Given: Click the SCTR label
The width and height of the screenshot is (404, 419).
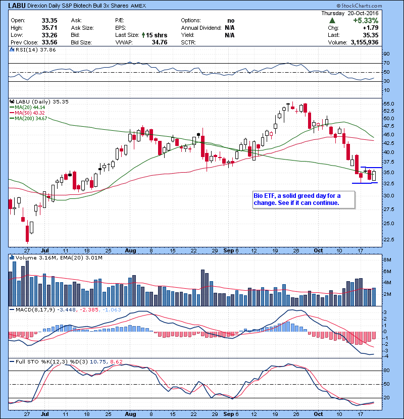Looking at the screenshot, I should click(188, 42).
